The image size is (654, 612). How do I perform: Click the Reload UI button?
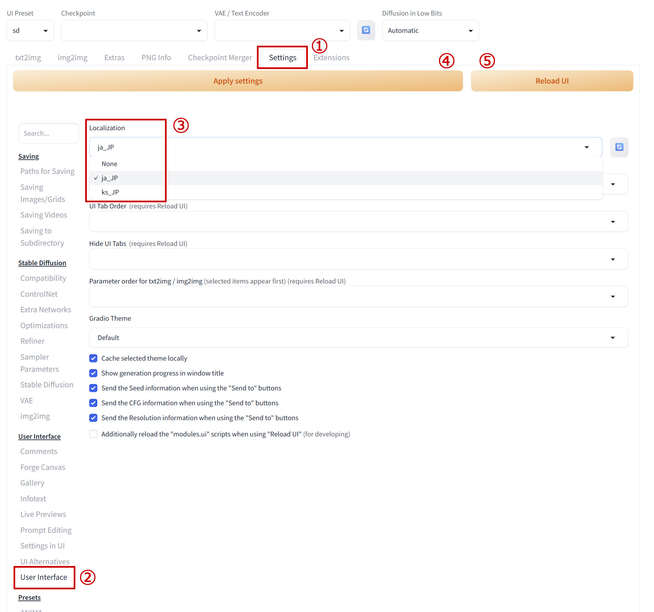pos(552,81)
